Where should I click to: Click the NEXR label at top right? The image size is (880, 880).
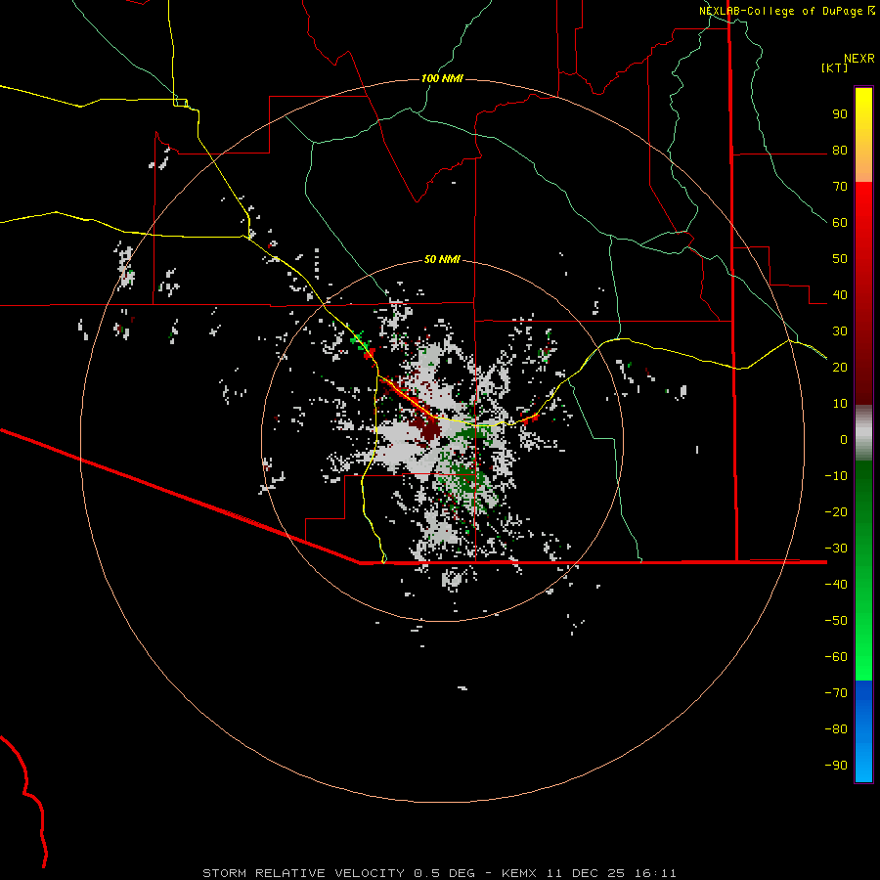point(859,59)
